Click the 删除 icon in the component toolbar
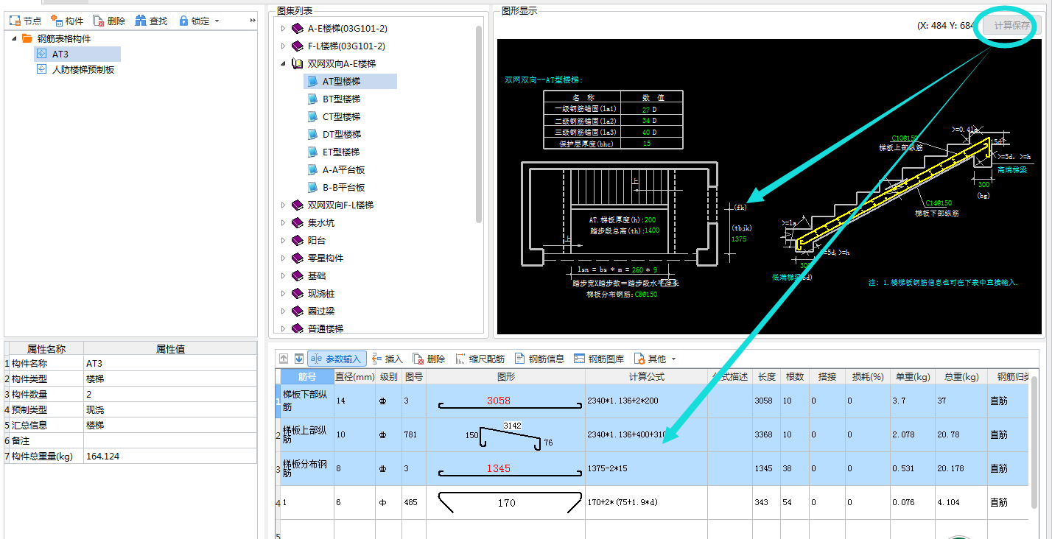 coord(98,21)
